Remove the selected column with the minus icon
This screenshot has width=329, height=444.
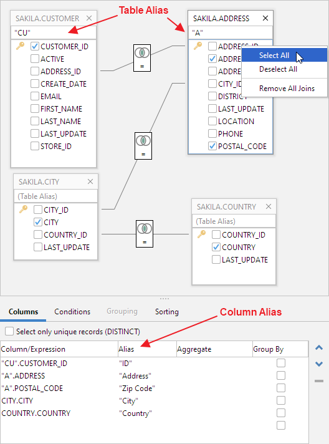pos(319,381)
